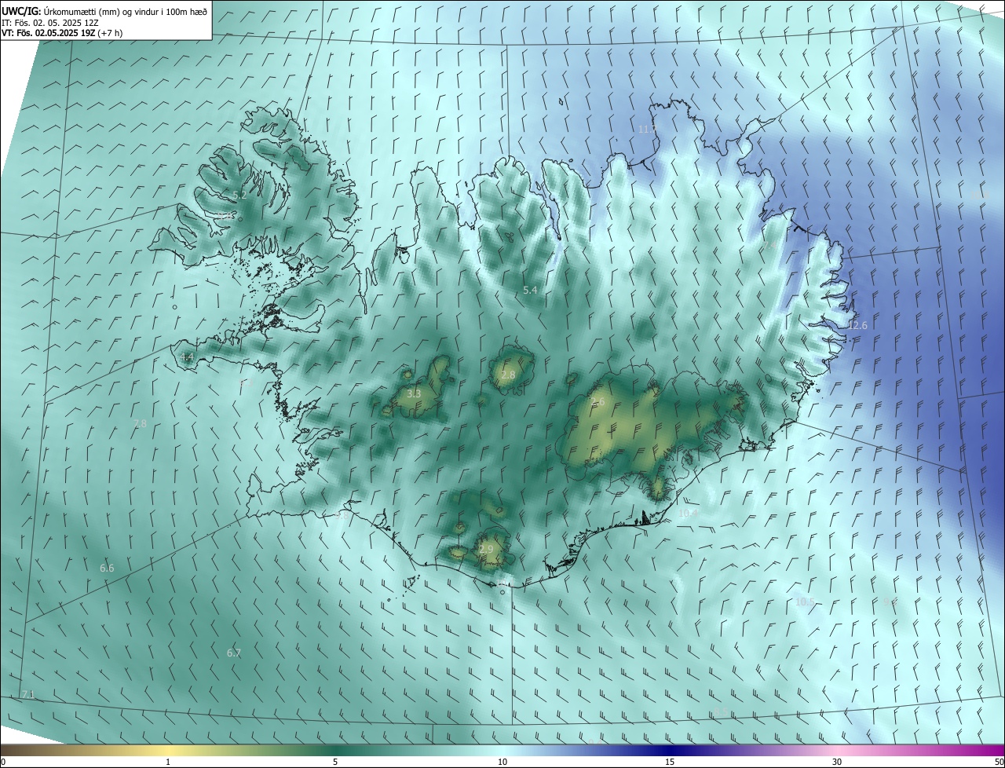Click the 2.8 value on the central glacier

coord(508,375)
